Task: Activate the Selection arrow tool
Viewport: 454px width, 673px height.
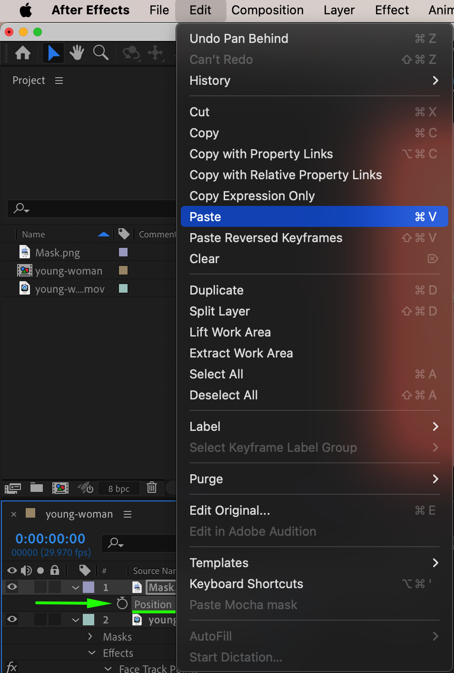Action: 53,52
